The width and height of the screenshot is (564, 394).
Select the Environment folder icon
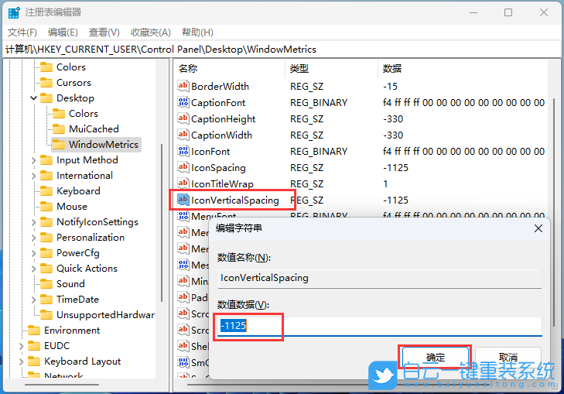coord(34,331)
